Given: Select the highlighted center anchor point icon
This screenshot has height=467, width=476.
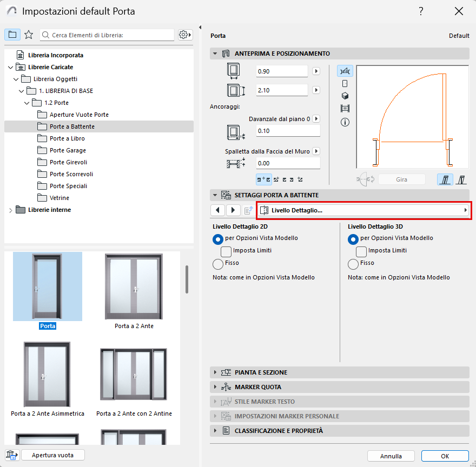Looking at the screenshot, I should click(x=263, y=179).
